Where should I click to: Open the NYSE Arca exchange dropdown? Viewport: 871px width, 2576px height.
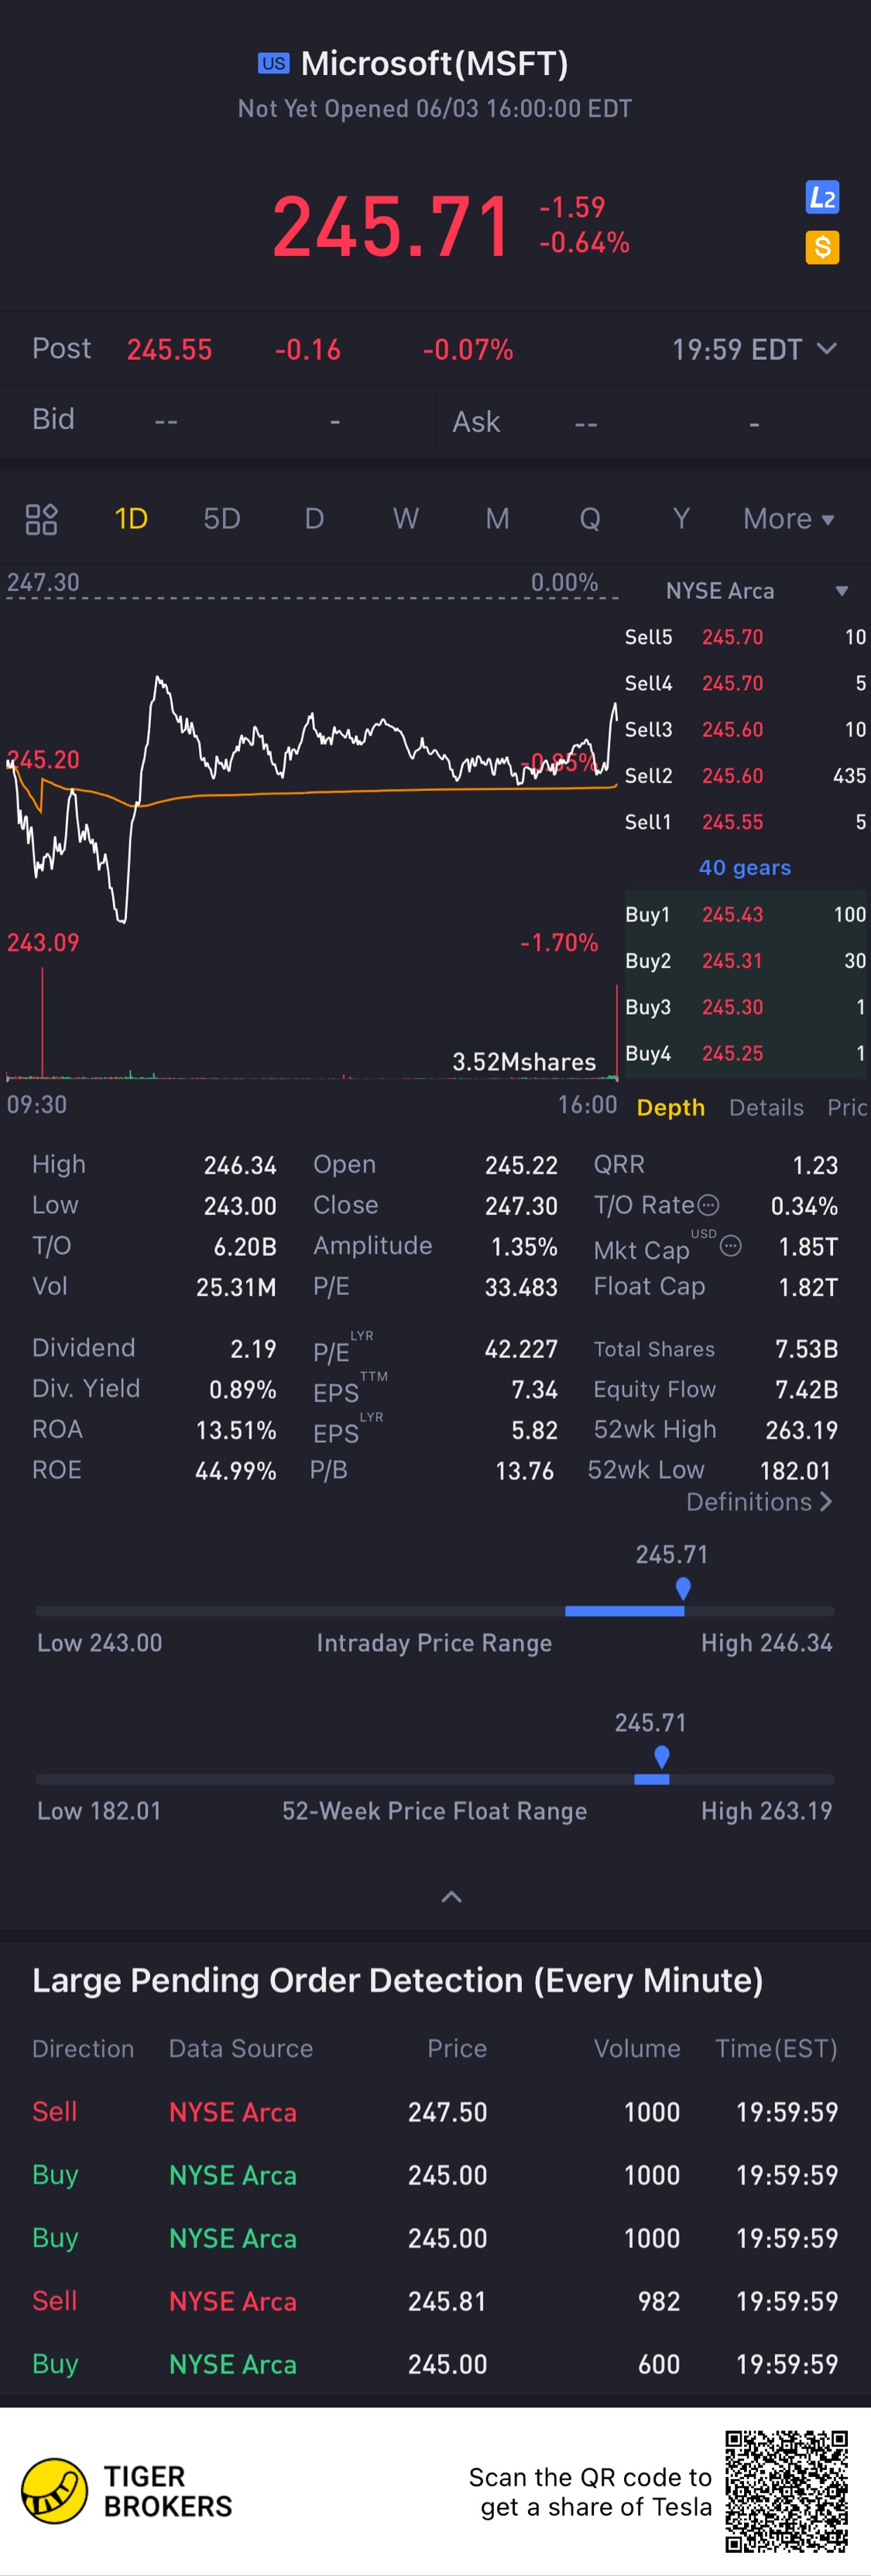(841, 591)
